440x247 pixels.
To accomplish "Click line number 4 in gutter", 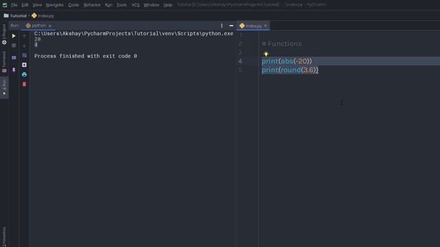I will (x=240, y=61).
